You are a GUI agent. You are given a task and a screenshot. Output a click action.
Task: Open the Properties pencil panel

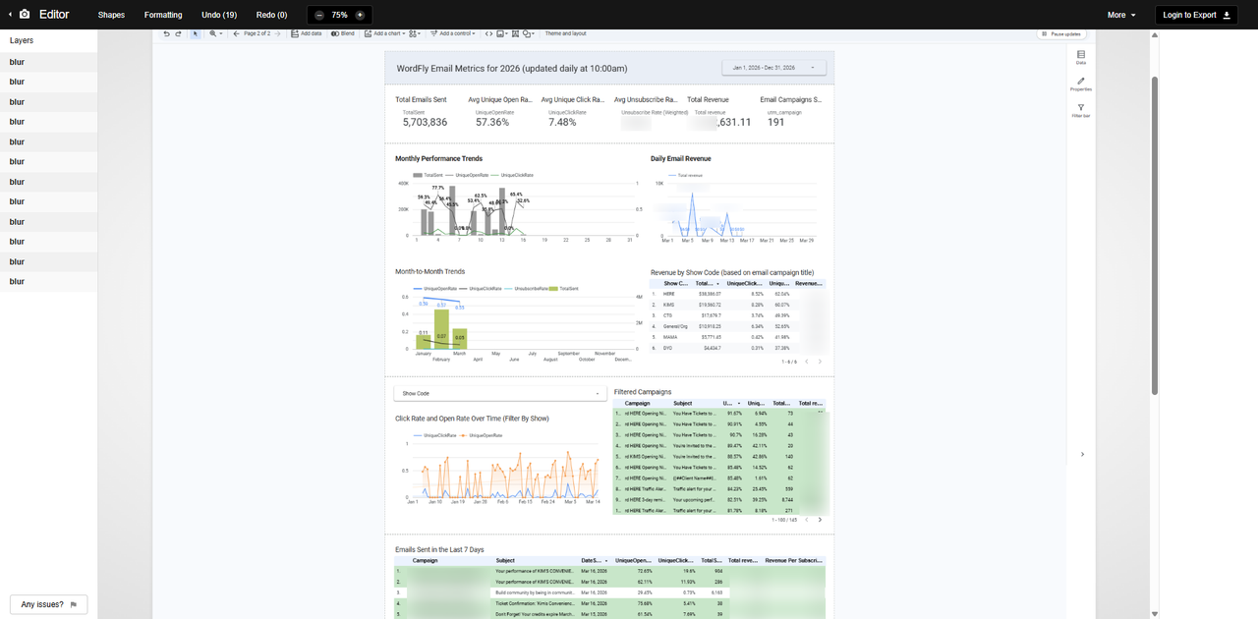tap(1081, 84)
